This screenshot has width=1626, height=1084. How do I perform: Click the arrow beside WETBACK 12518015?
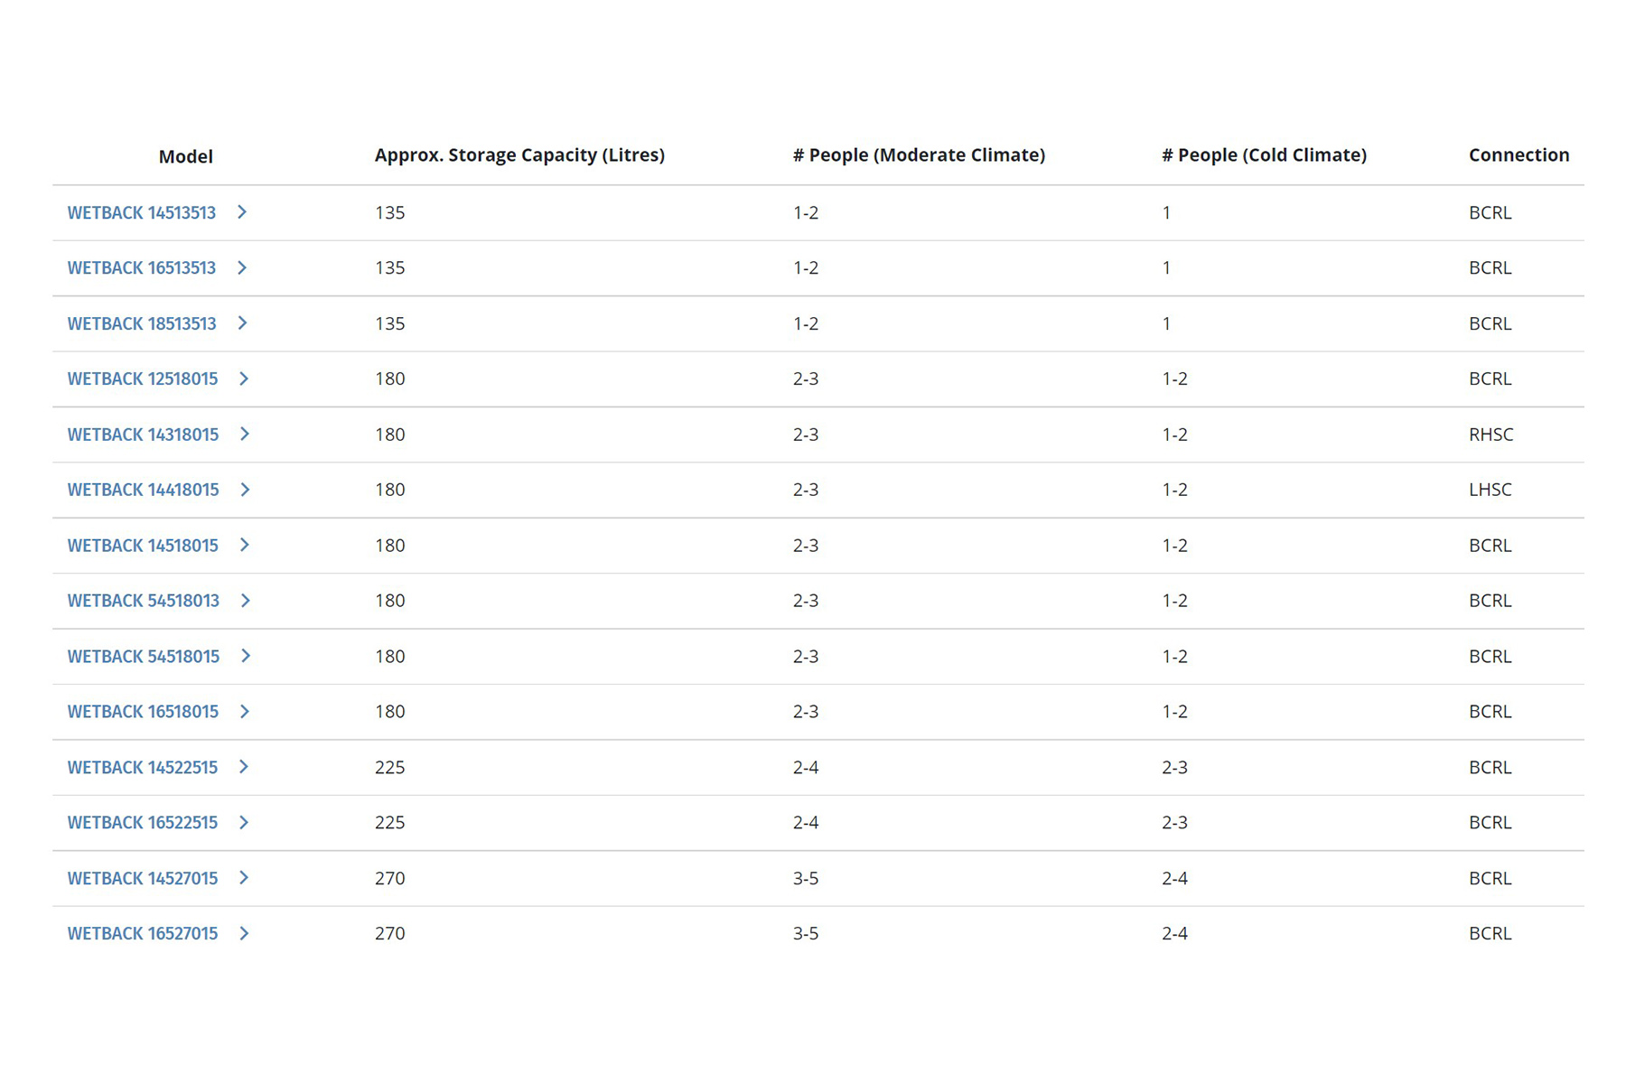pos(244,379)
